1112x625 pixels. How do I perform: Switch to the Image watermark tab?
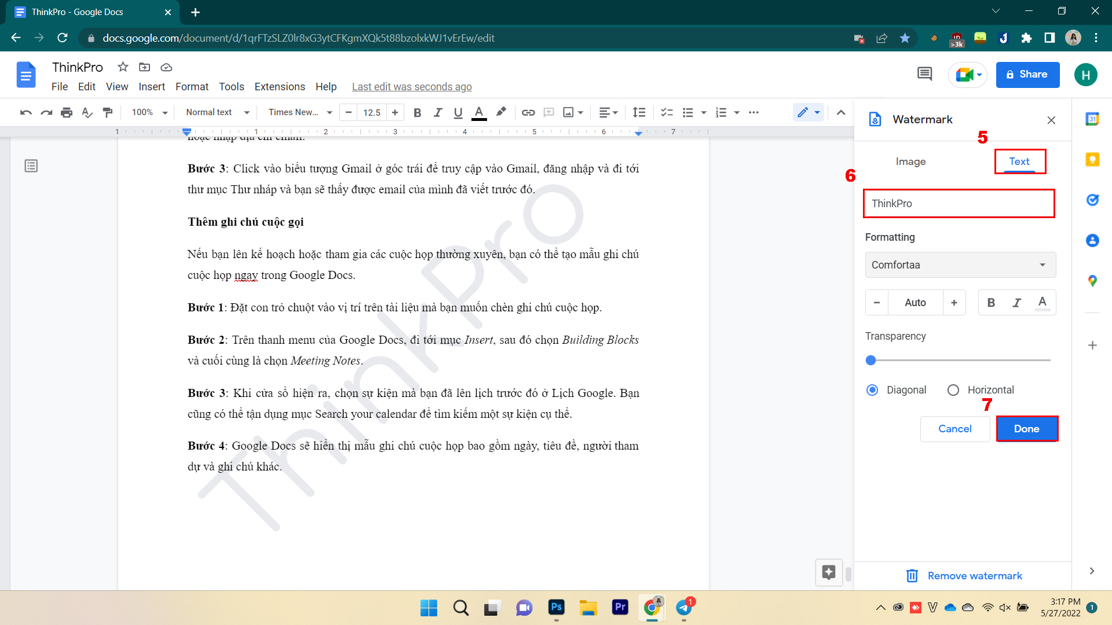[x=910, y=161]
